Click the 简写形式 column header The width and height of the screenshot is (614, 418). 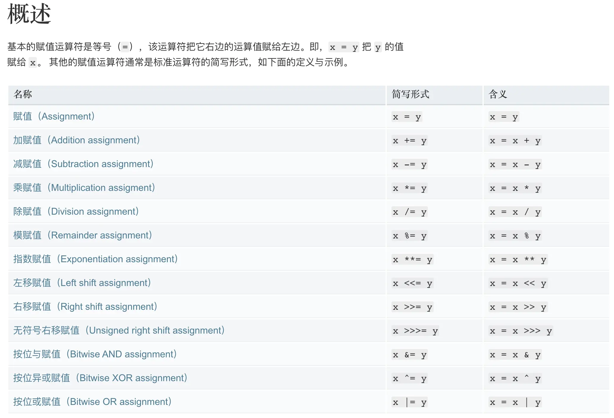tap(410, 94)
